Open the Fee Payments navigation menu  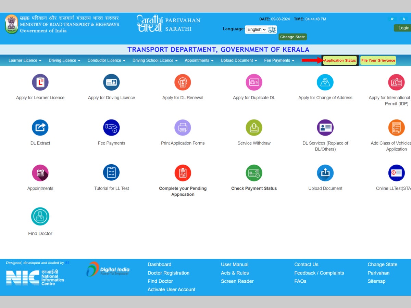click(x=279, y=61)
